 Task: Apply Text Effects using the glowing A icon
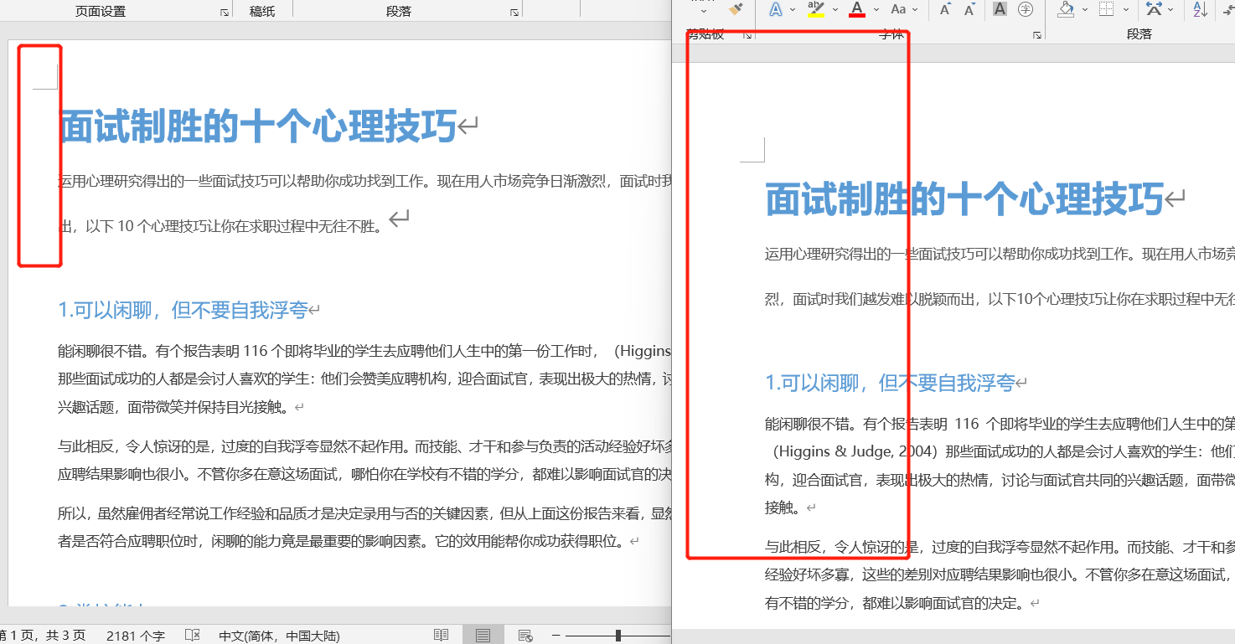[775, 8]
